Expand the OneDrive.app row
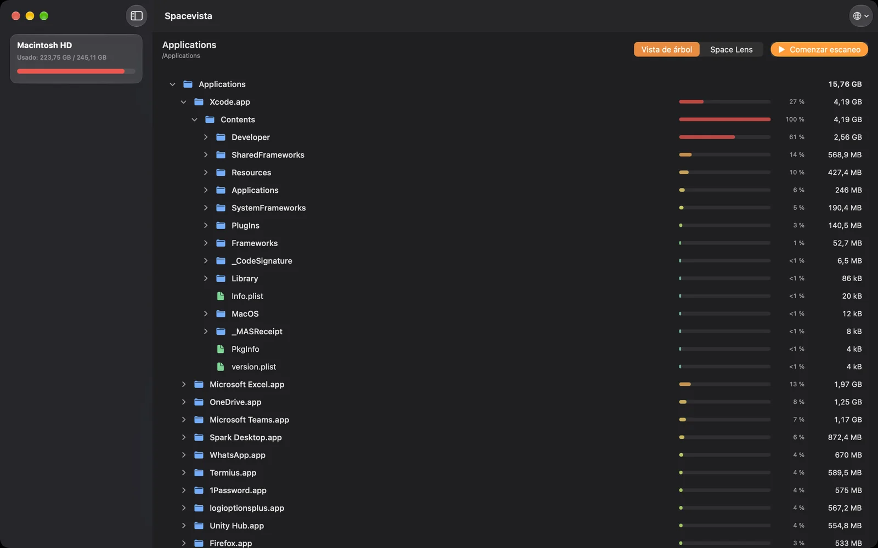Image resolution: width=878 pixels, height=548 pixels. point(184,402)
